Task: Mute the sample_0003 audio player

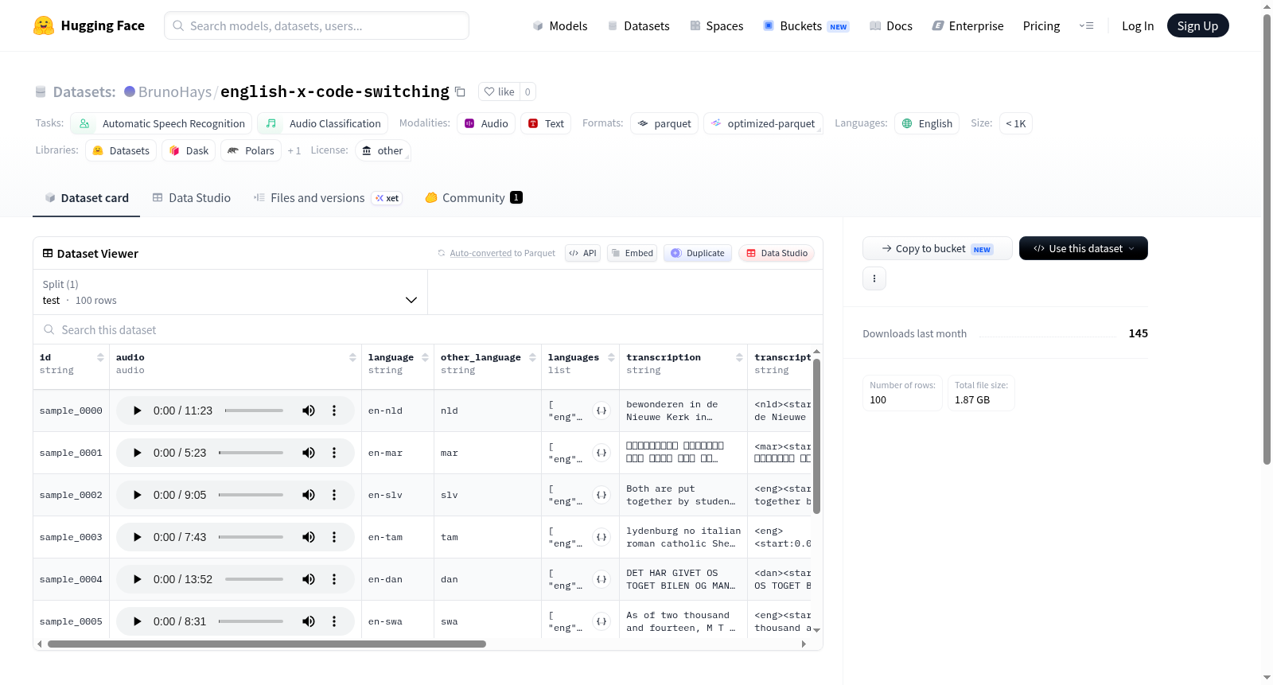Action: [309, 537]
